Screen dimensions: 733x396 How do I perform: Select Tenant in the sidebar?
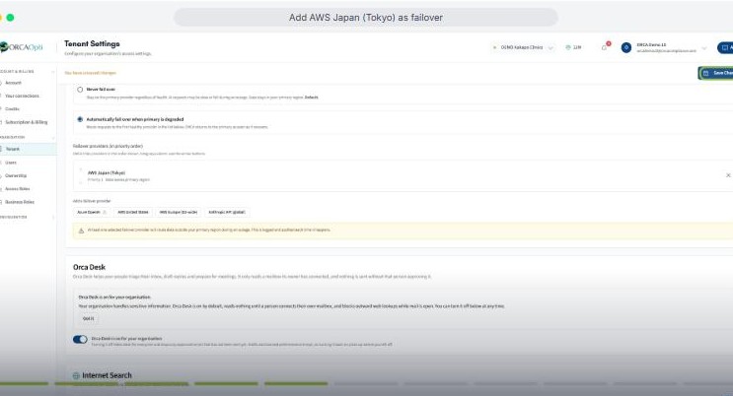pyautogui.click(x=27, y=149)
